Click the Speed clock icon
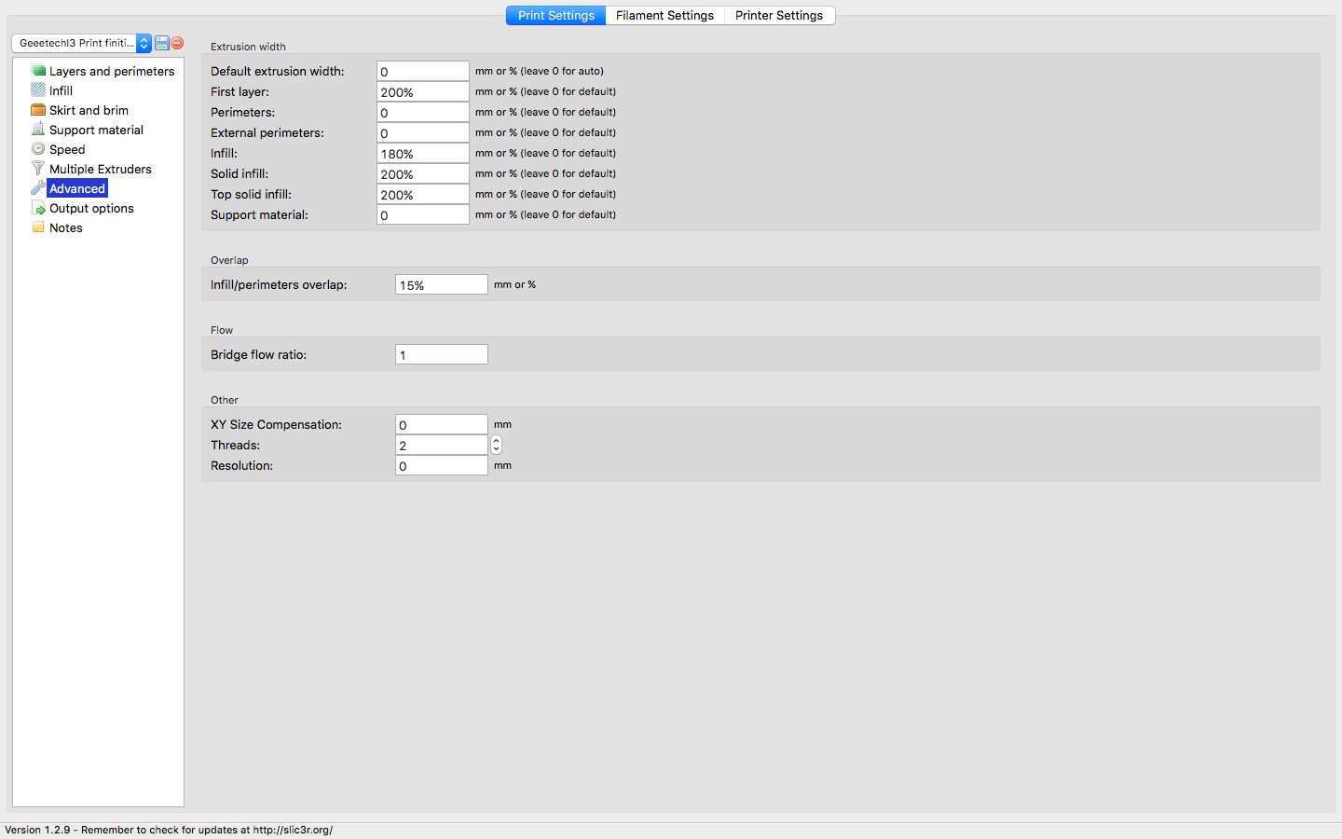 38,149
